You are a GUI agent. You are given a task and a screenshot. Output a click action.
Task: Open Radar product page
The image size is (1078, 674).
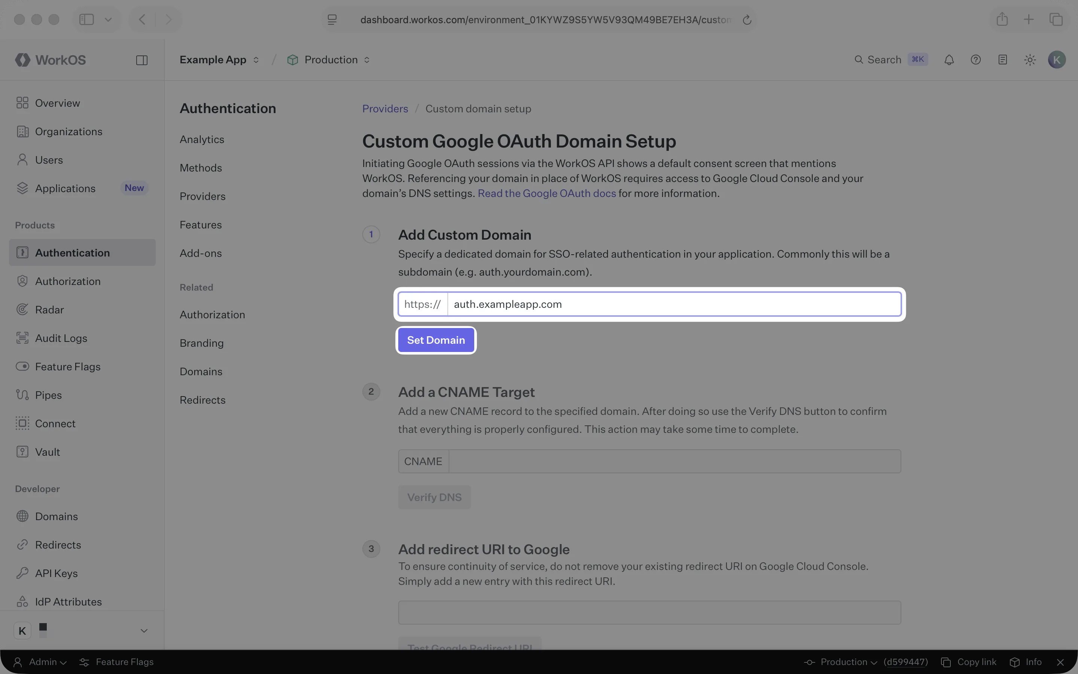[x=82, y=310]
